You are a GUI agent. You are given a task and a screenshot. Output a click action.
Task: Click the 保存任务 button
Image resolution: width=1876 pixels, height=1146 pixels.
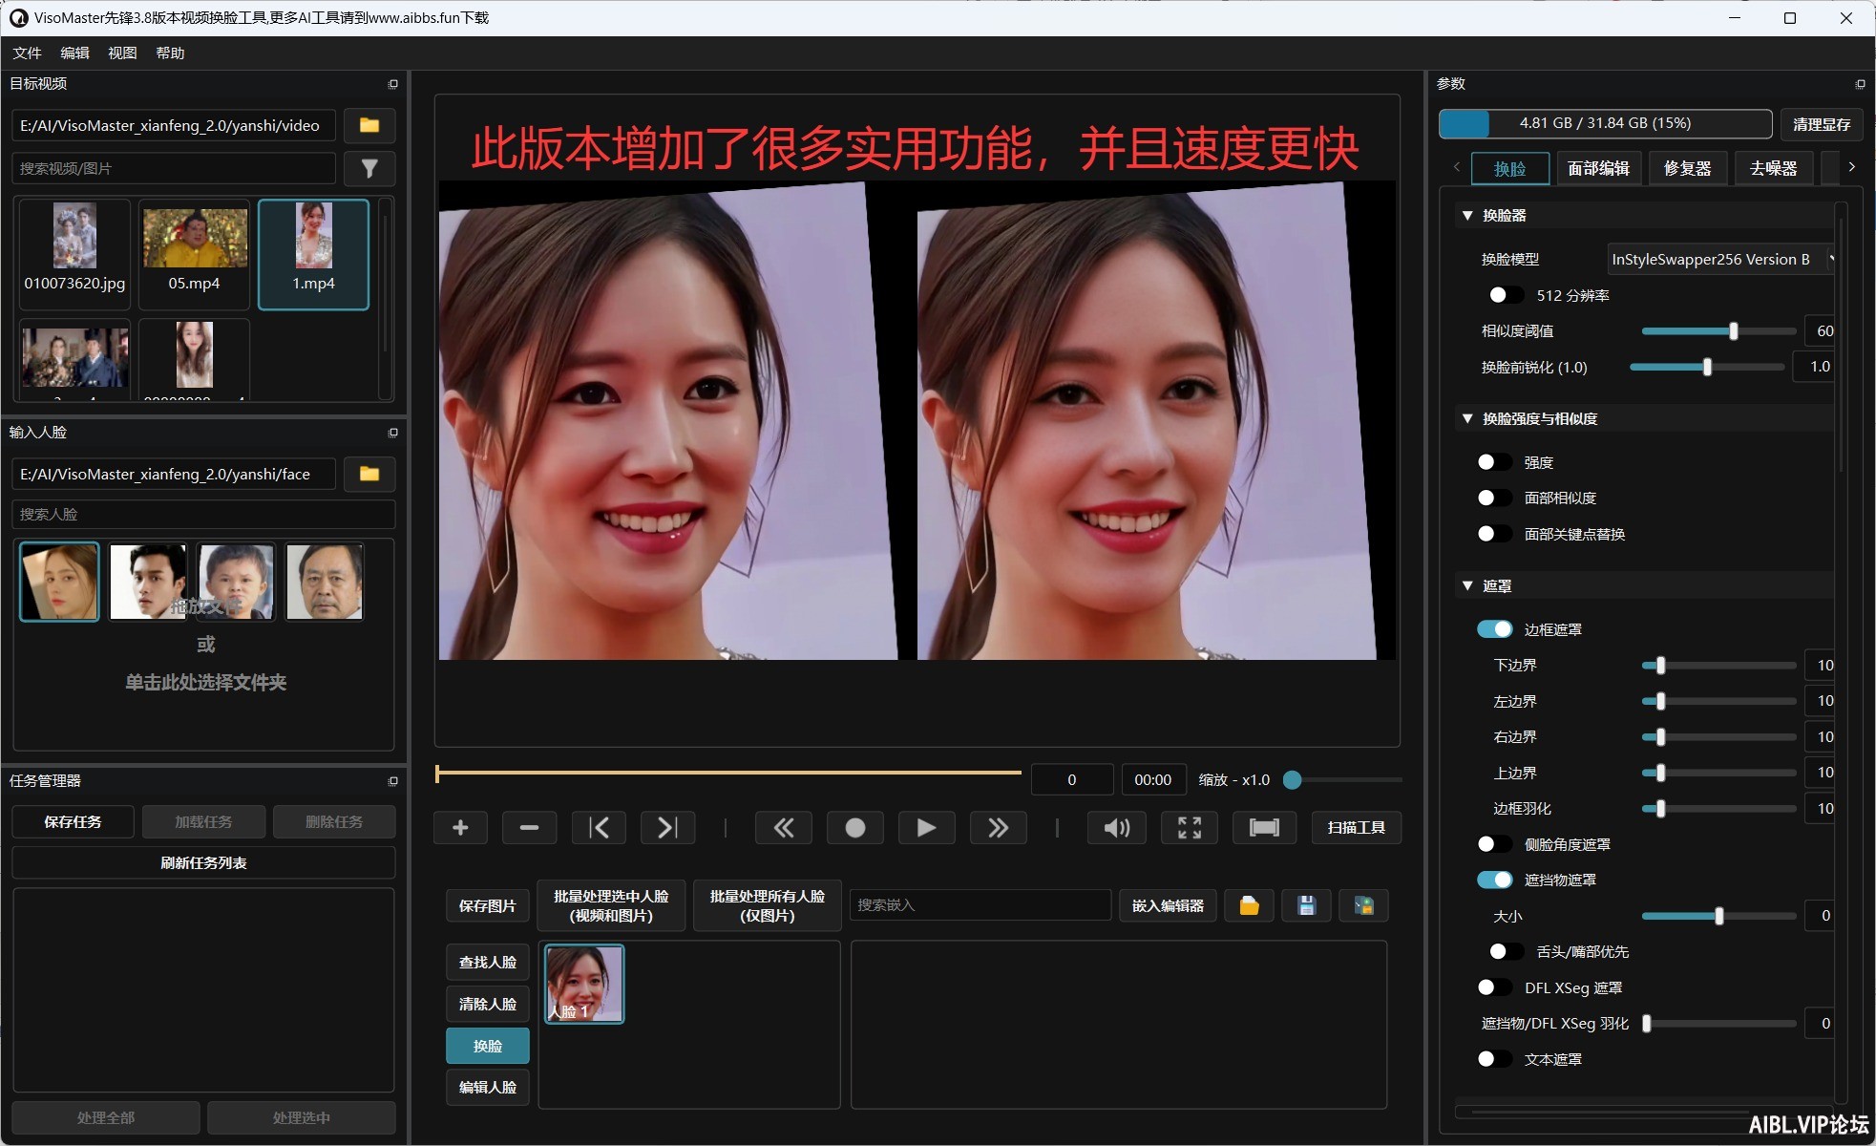pos(73,821)
